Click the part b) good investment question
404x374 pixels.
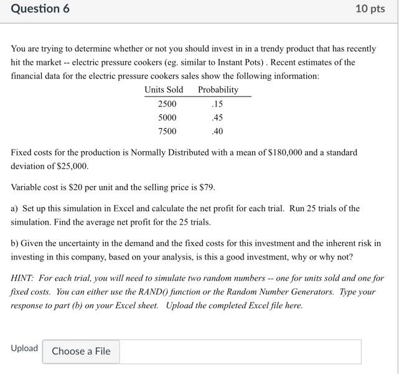pyautogui.click(x=196, y=250)
